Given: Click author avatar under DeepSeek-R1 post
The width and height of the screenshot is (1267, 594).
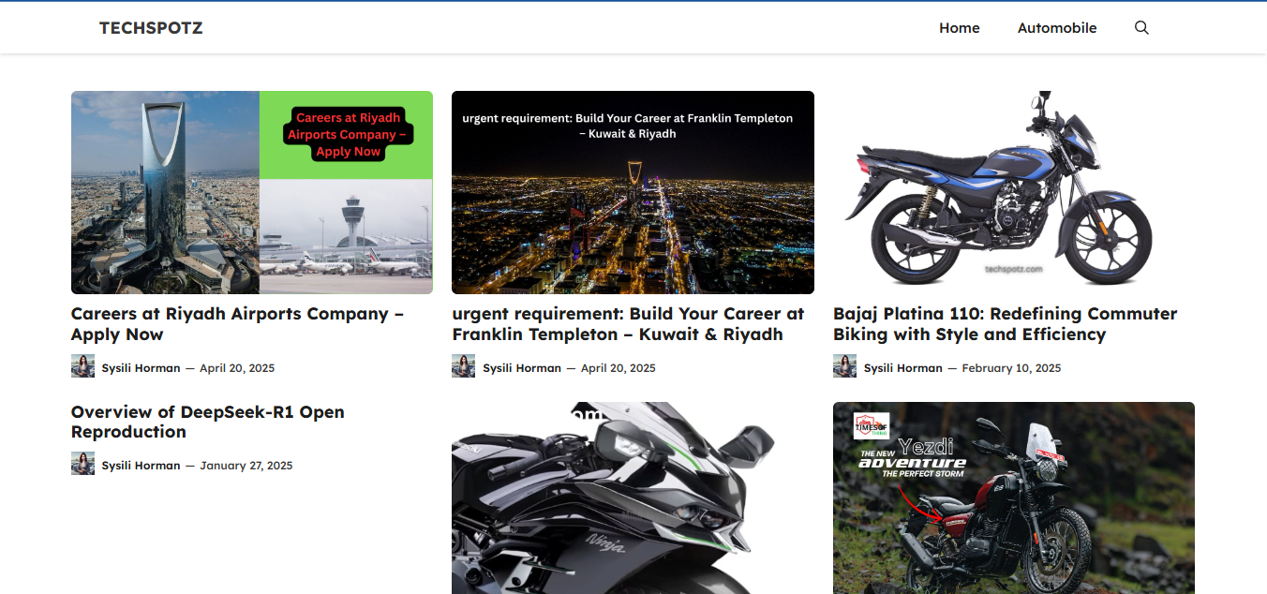Looking at the screenshot, I should 82,464.
